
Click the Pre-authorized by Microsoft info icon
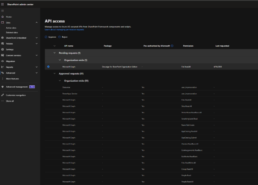point(172,46)
